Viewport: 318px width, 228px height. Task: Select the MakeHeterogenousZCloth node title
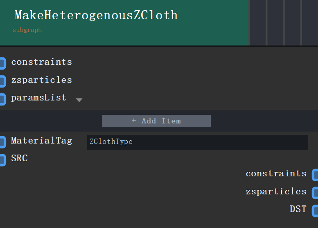(x=96, y=15)
